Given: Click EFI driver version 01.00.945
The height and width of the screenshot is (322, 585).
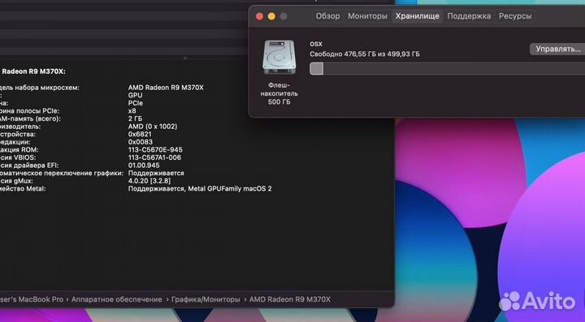Looking at the screenshot, I should (144, 165).
